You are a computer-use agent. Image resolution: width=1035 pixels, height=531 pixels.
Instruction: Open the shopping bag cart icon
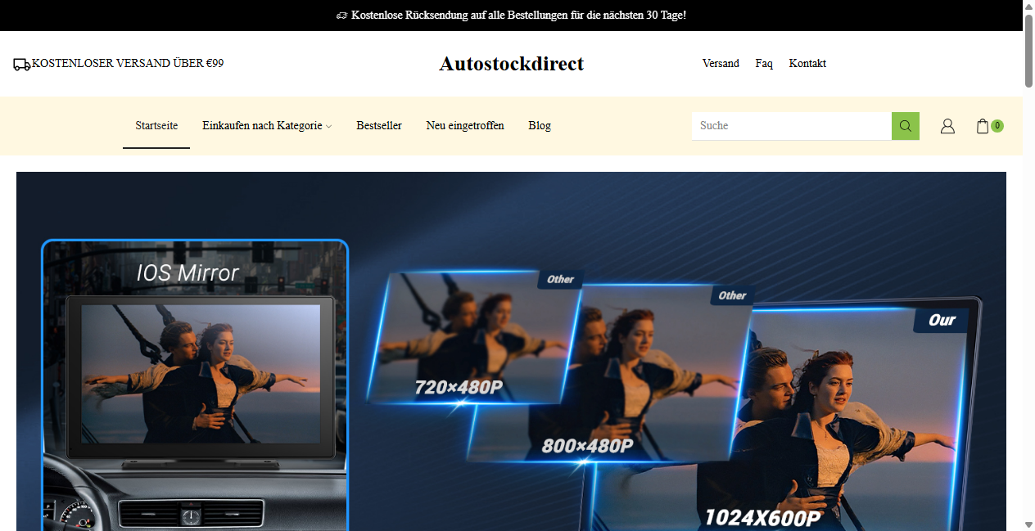pos(983,126)
